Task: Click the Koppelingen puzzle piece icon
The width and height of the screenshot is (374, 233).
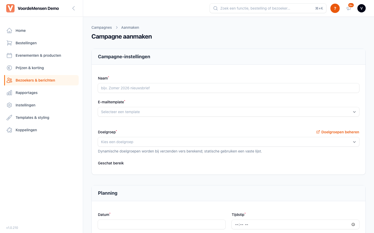Action: coord(9,130)
